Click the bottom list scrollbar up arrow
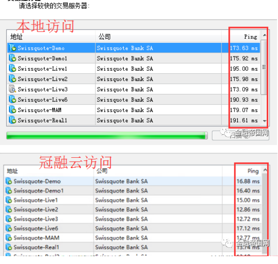This screenshot has height=264, width=278. [x=265, y=170]
